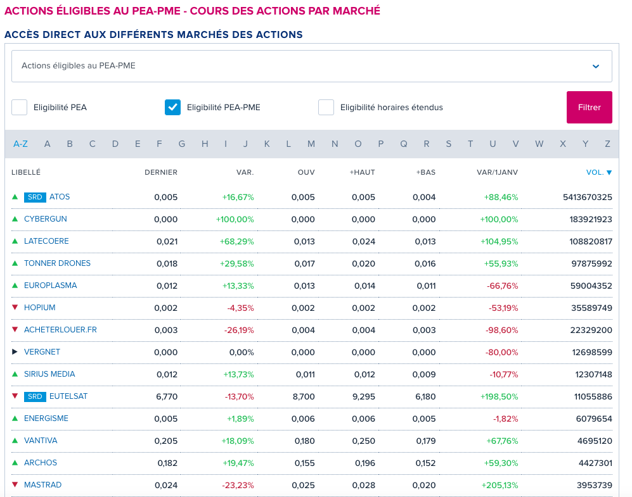Click the red down arrow beside MASTRAD
632x497 pixels.
[x=15, y=484]
